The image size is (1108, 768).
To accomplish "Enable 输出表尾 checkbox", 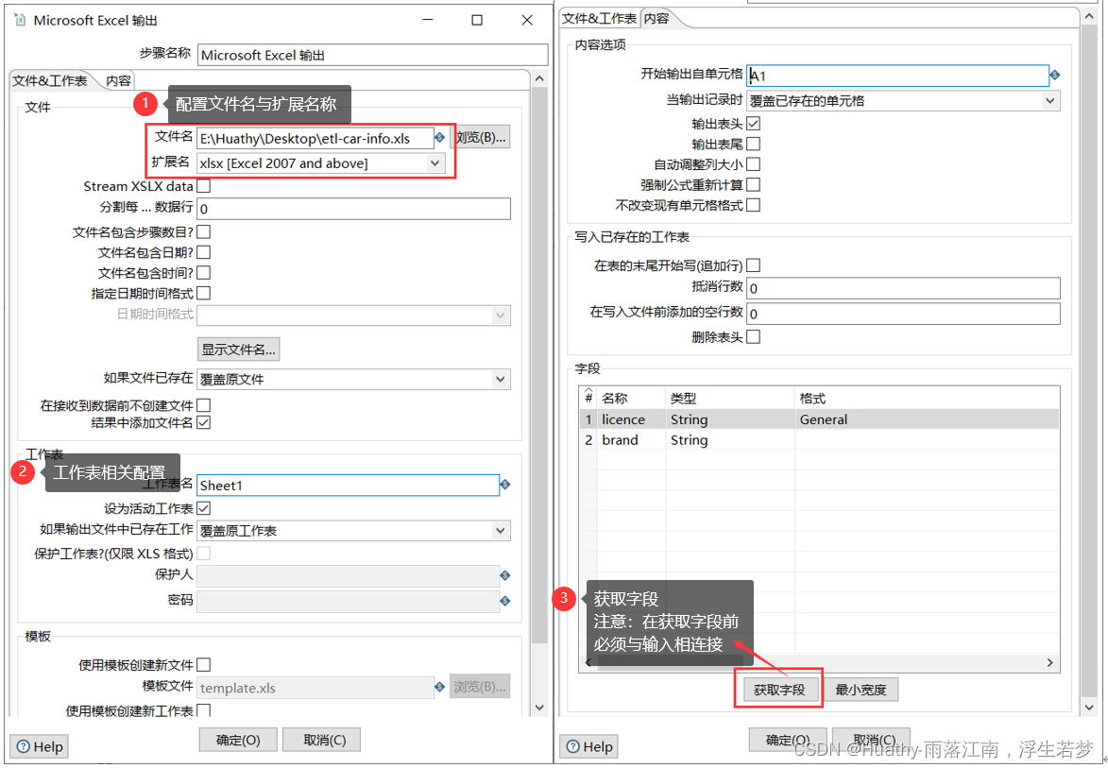I will (753, 145).
